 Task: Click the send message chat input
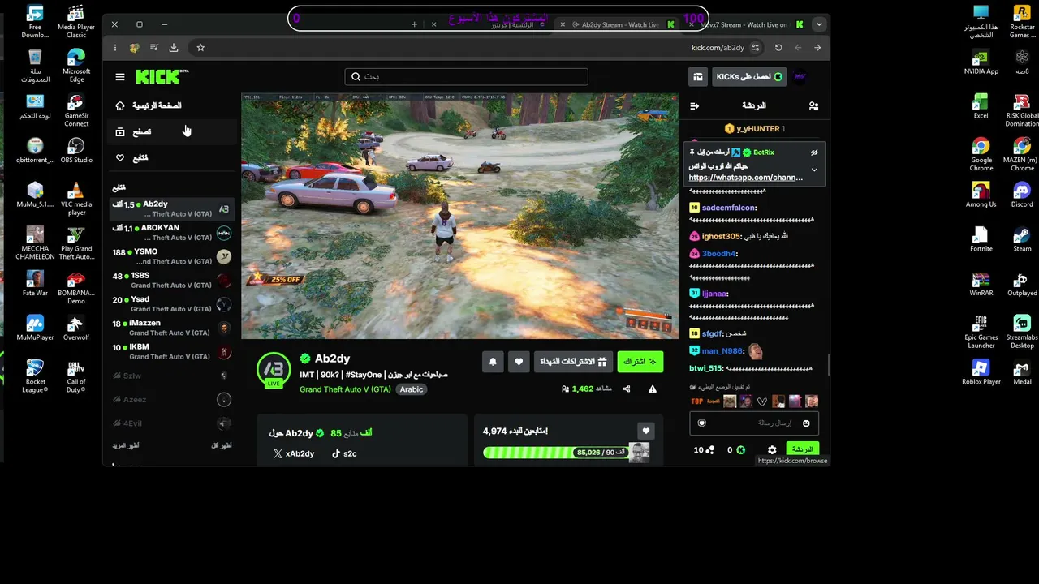(754, 423)
